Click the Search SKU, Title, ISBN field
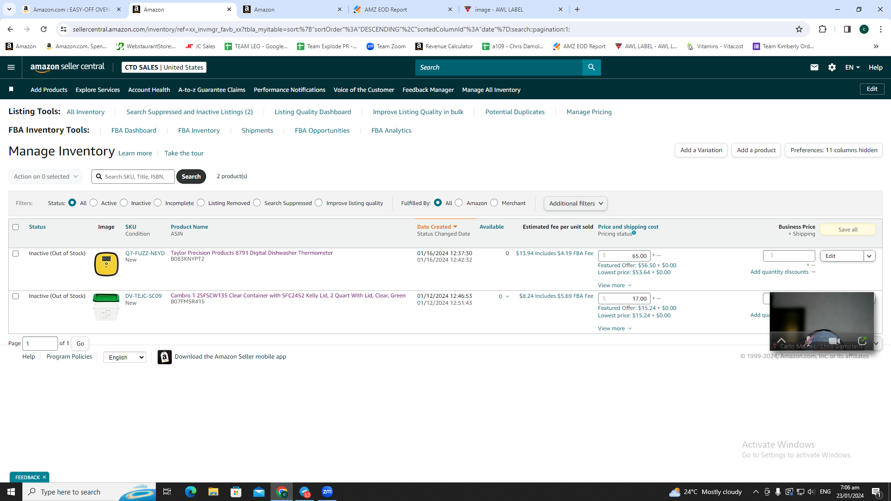891x501 pixels. pos(133,177)
